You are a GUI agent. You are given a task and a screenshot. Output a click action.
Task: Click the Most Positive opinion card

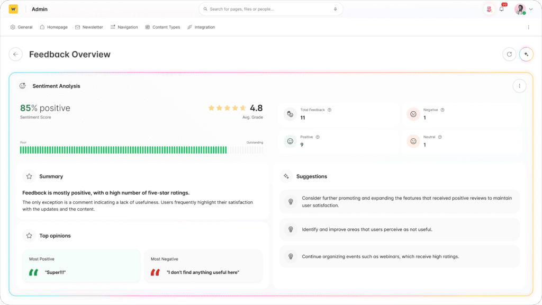coord(82,266)
